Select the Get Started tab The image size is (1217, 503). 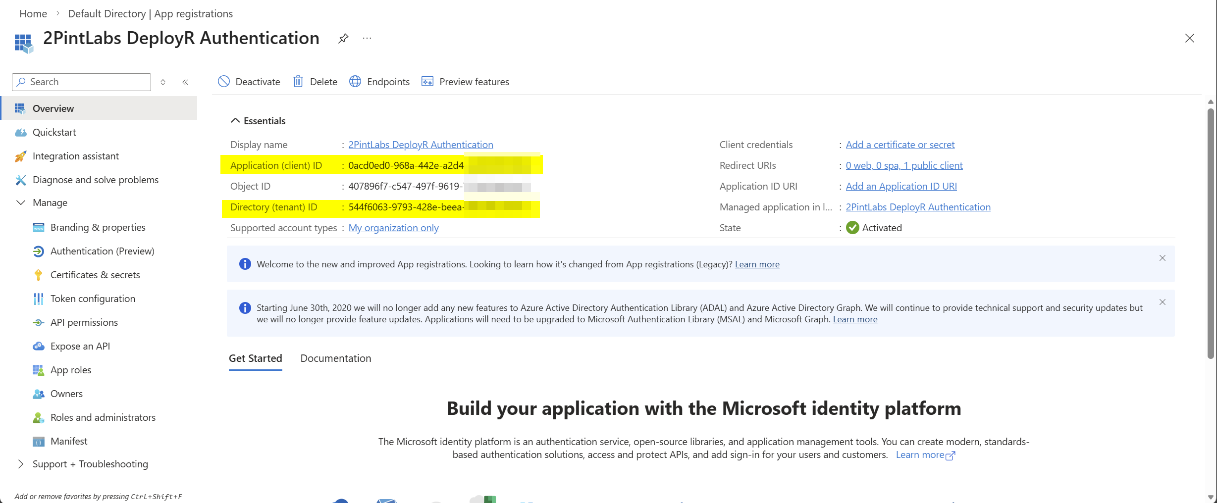pyautogui.click(x=255, y=358)
